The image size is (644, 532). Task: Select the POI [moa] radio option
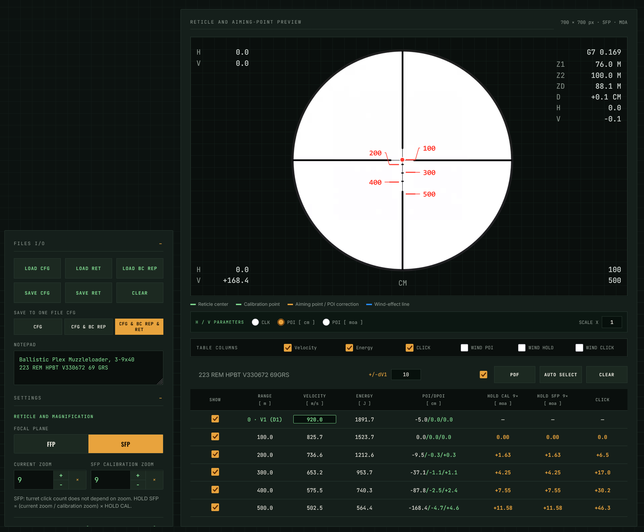326,322
